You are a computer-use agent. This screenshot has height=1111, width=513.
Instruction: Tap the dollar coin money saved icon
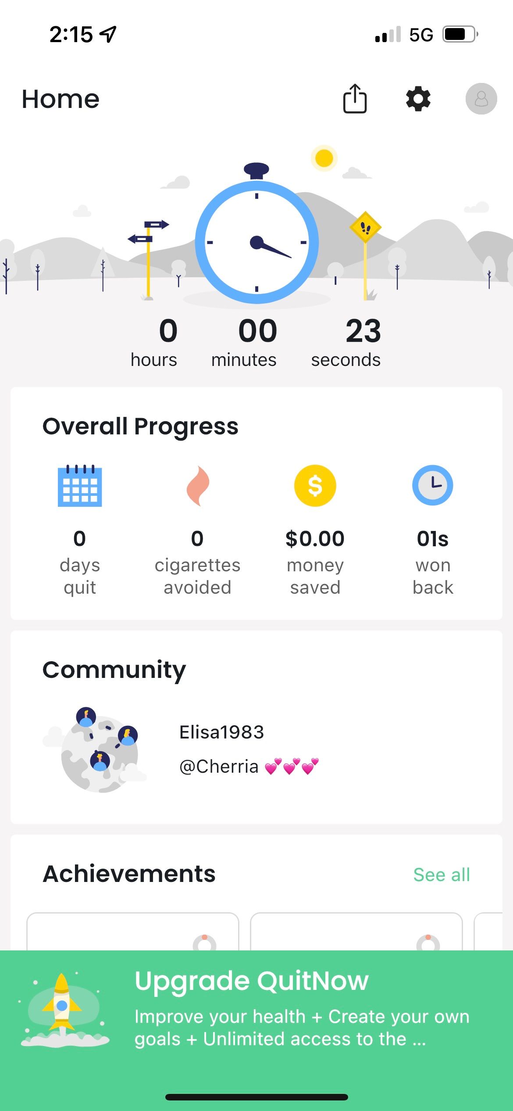tap(315, 486)
